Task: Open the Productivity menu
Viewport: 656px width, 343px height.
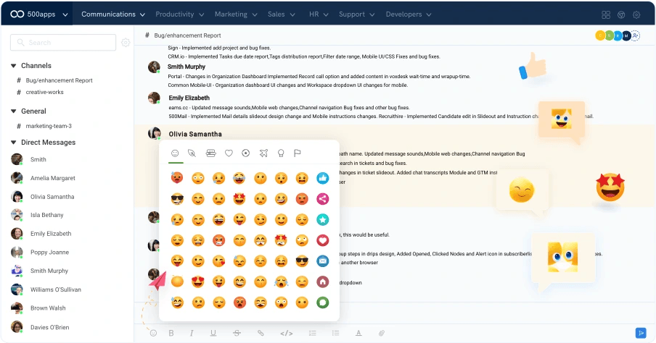Action: (179, 14)
